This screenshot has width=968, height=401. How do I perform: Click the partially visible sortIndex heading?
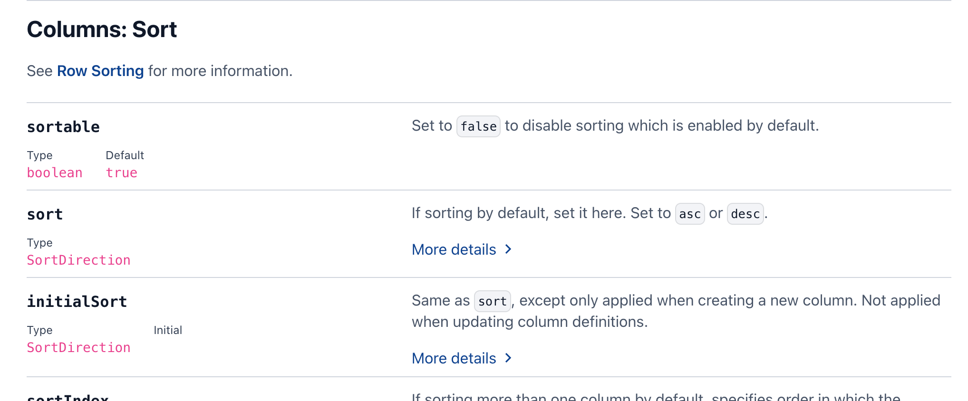click(x=68, y=398)
